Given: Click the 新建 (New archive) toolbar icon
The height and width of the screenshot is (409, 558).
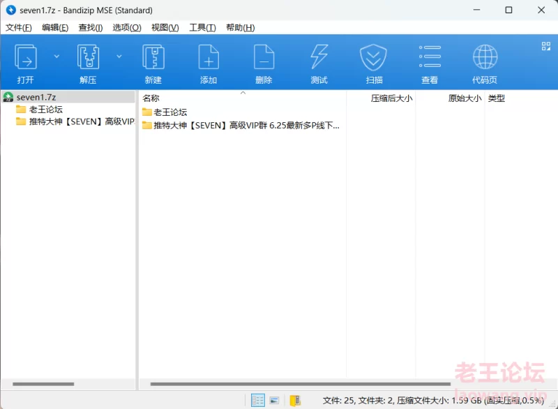Looking at the screenshot, I should [x=153, y=57].
